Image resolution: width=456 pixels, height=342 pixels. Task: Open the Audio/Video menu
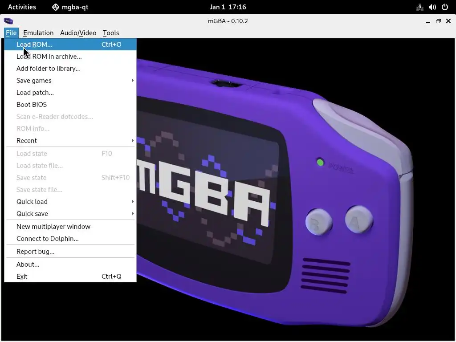tap(78, 33)
